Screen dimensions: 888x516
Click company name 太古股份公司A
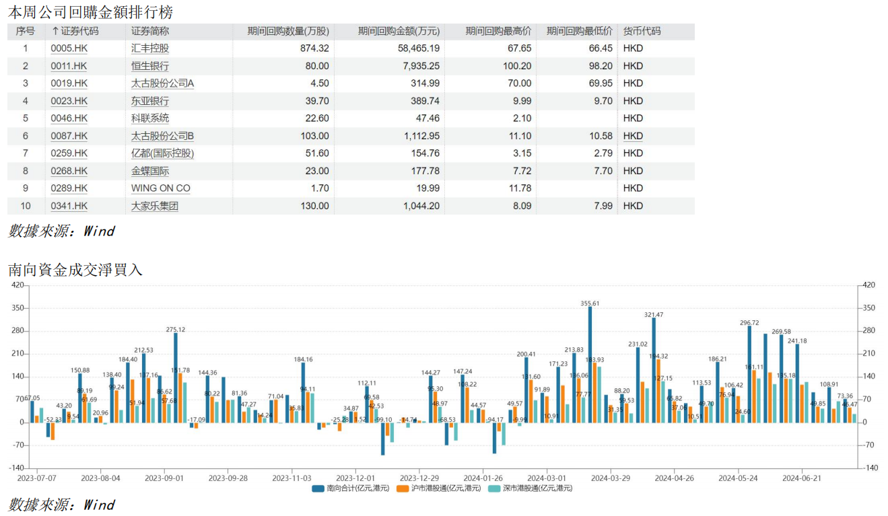click(163, 83)
